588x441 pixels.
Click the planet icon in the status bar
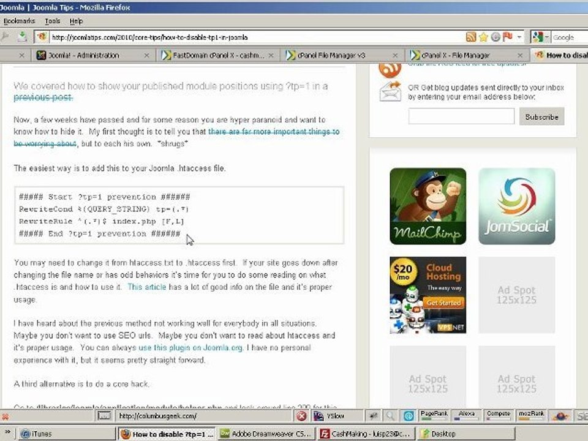[x=560, y=416]
